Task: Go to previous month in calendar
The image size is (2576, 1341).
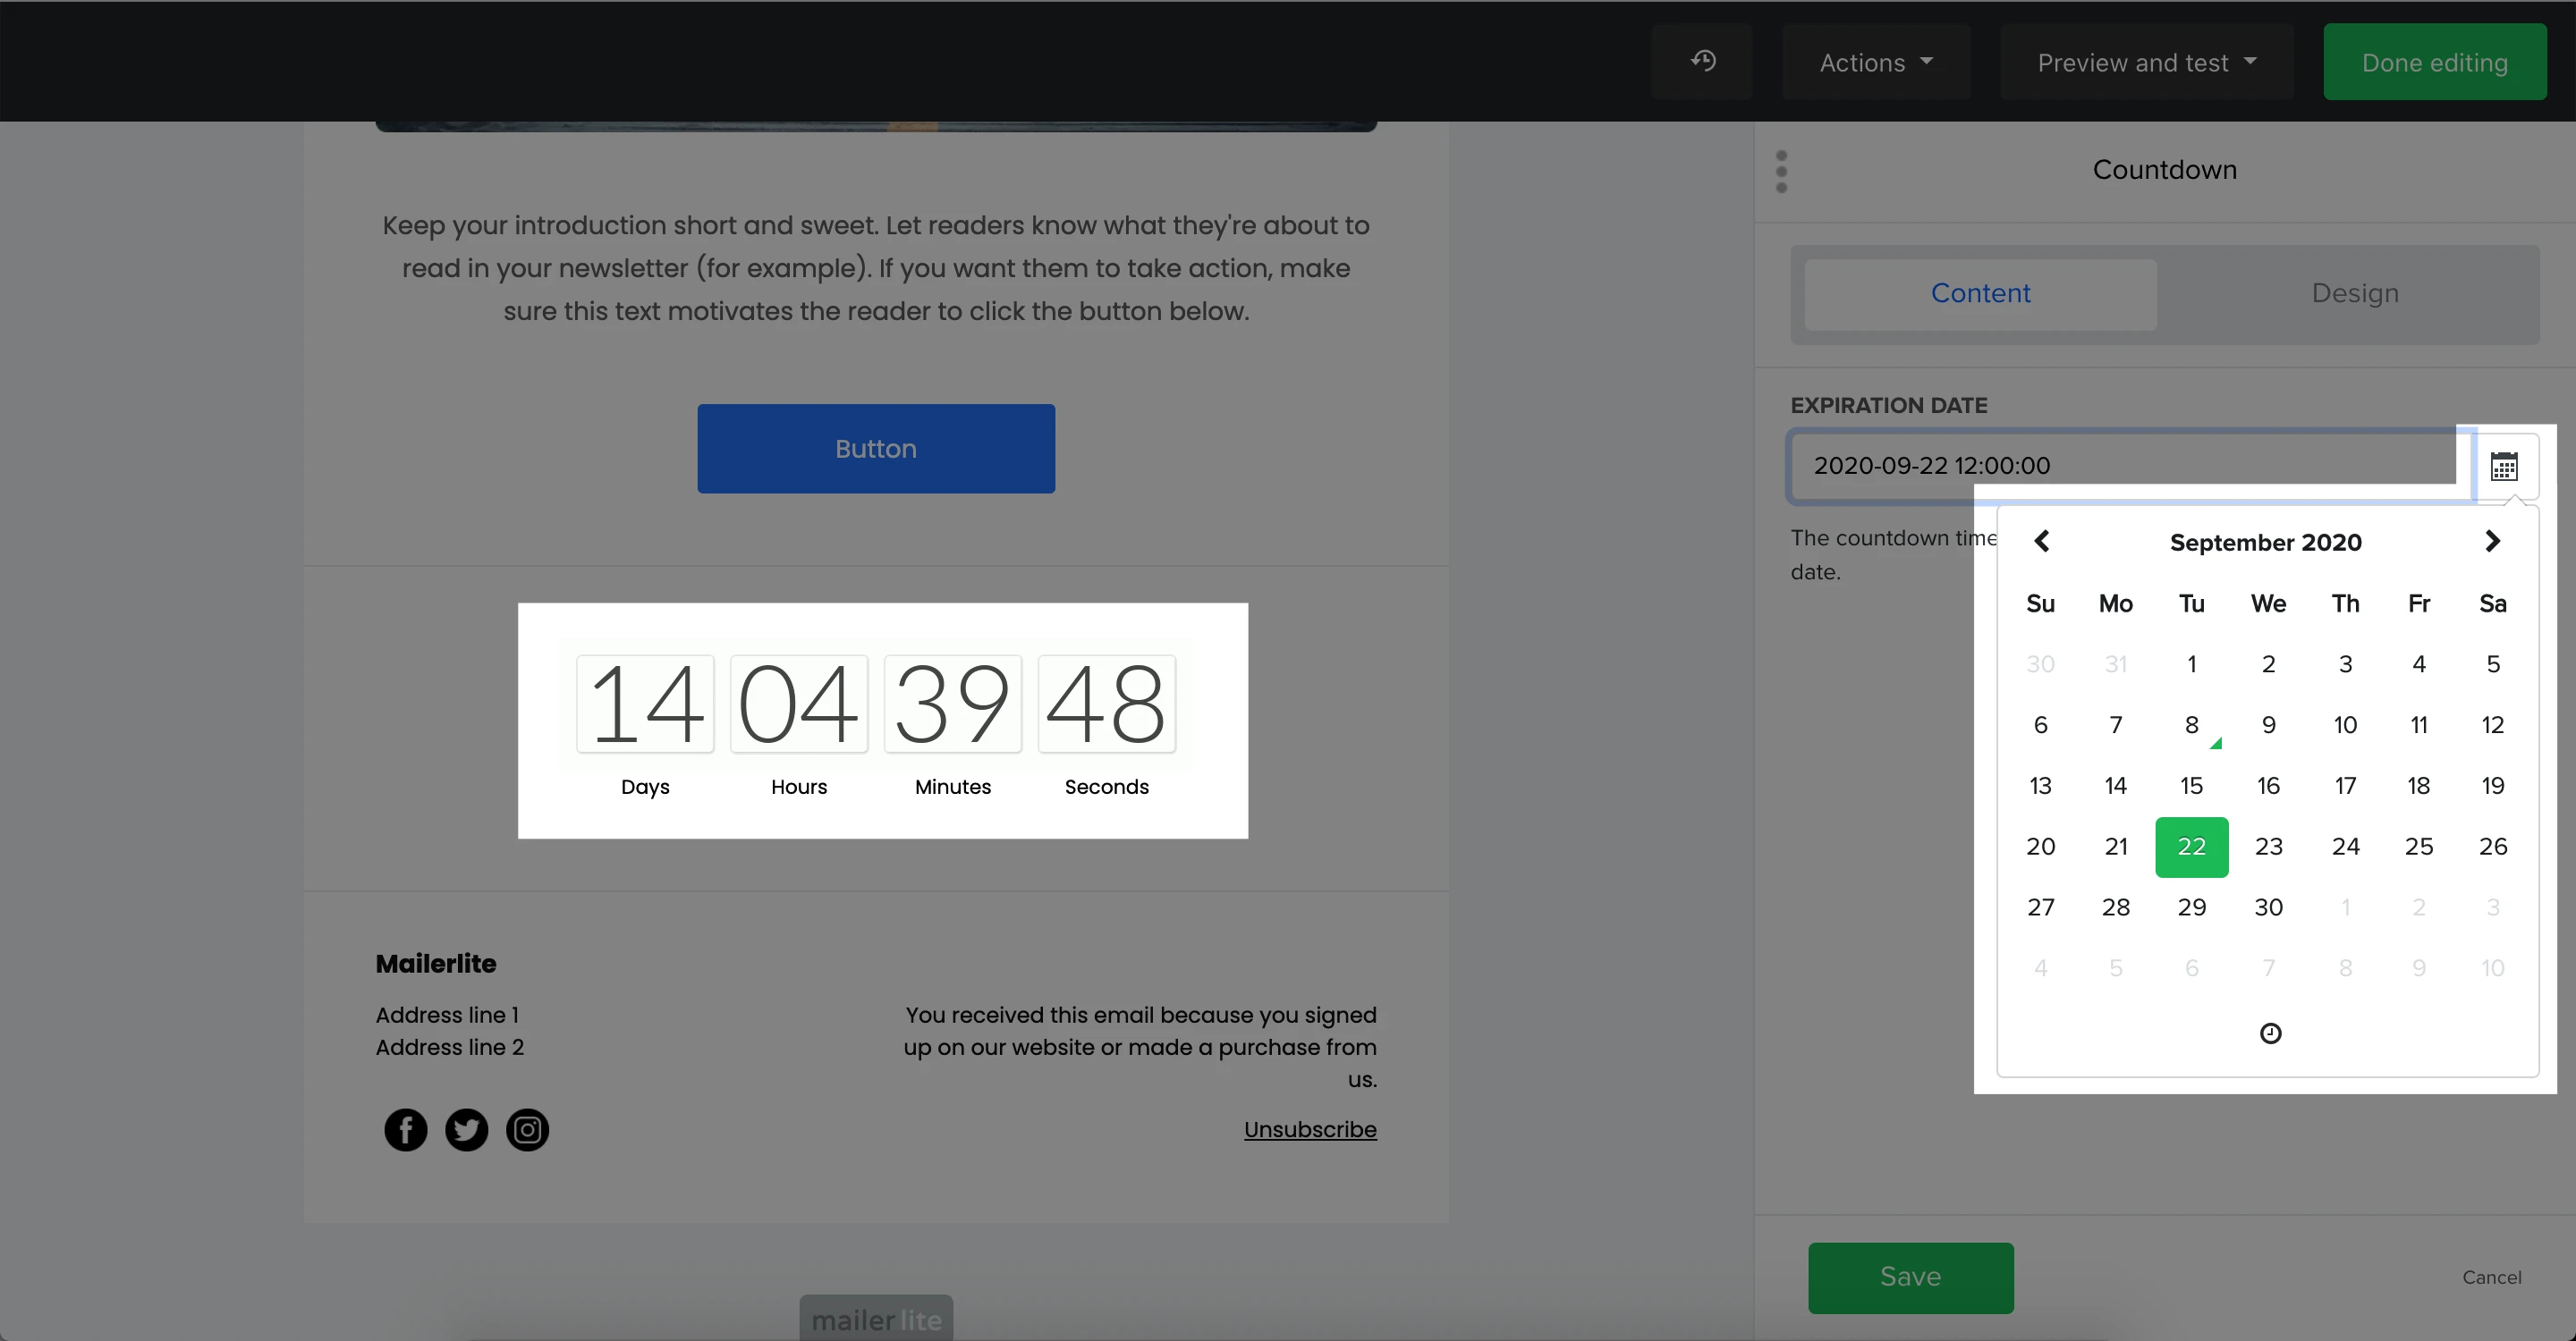Action: [2042, 542]
